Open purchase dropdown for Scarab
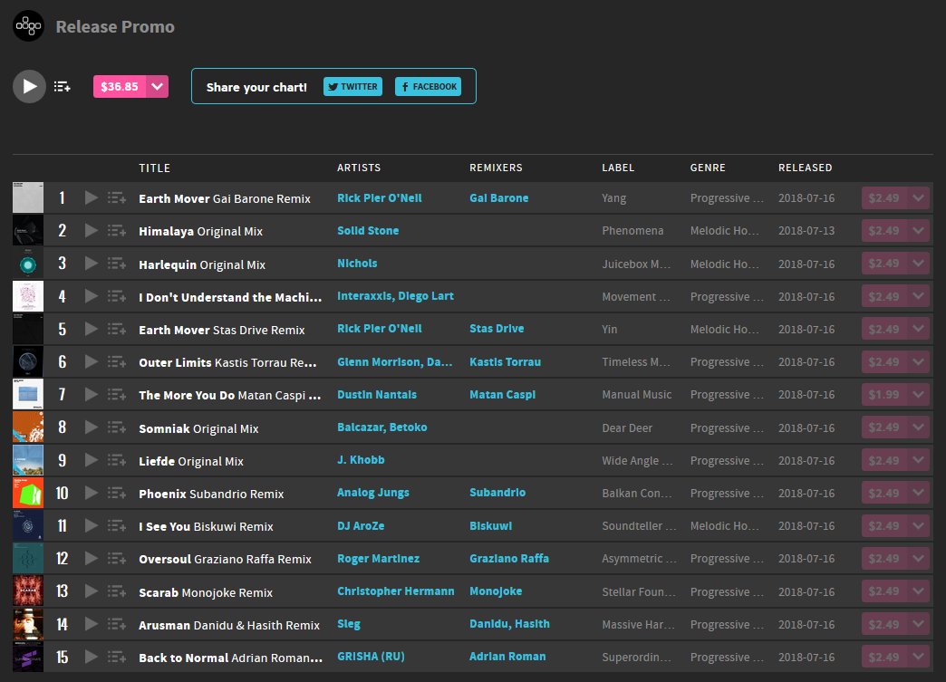Viewport: 946px width, 682px height. pyautogui.click(x=918, y=591)
